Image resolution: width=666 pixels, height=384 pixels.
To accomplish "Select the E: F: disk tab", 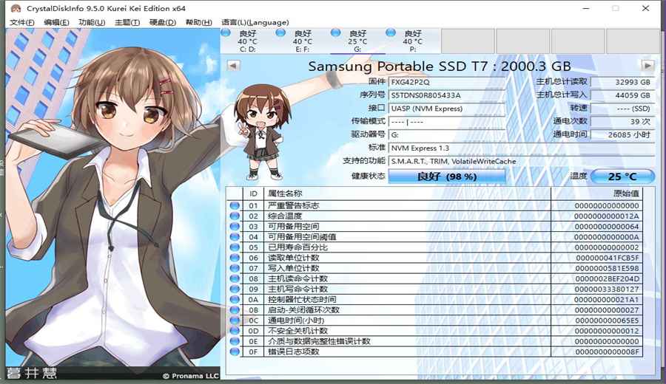I will tap(303, 41).
